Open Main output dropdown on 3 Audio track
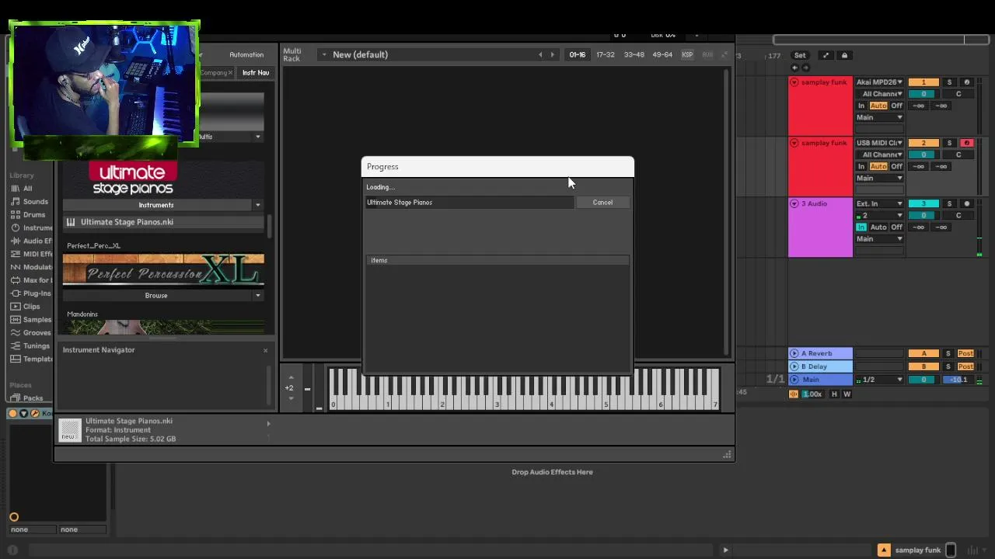The height and width of the screenshot is (559, 995). pos(879,239)
